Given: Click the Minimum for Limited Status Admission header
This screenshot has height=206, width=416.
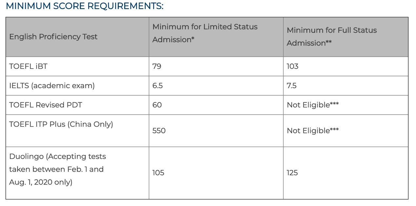Looking at the screenshot, I should coord(205,33).
